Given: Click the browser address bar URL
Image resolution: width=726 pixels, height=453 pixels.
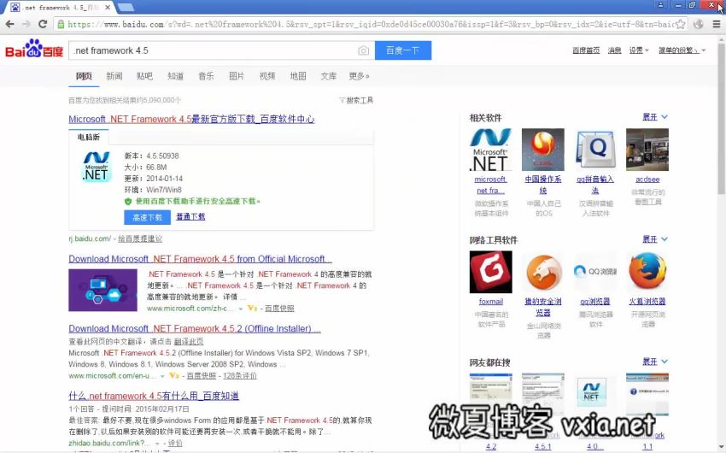Looking at the screenshot, I should pos(371,24).
